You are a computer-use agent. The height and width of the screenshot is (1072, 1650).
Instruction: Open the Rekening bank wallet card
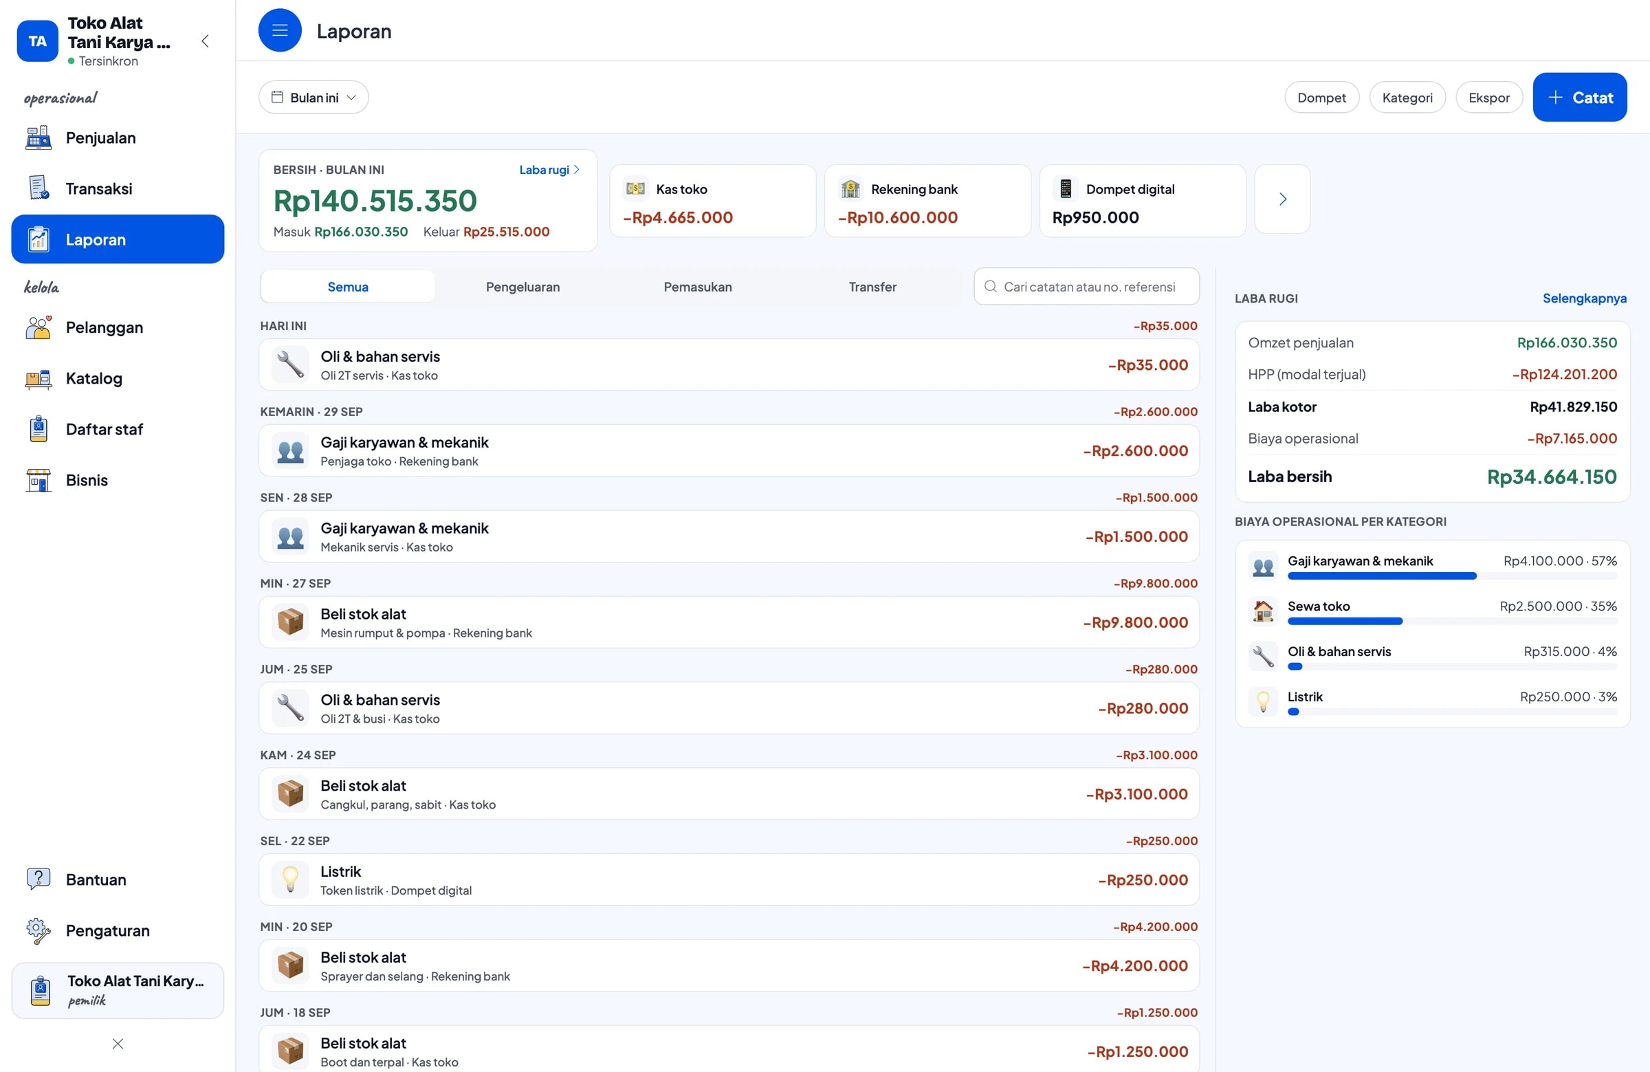tap(927, 201)
